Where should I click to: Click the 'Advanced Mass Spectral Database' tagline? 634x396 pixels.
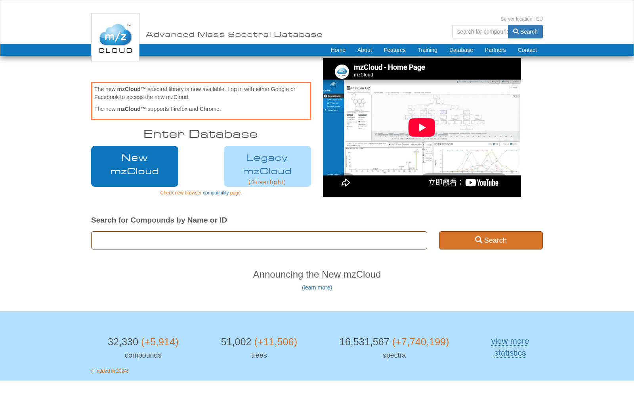point(234,34)
